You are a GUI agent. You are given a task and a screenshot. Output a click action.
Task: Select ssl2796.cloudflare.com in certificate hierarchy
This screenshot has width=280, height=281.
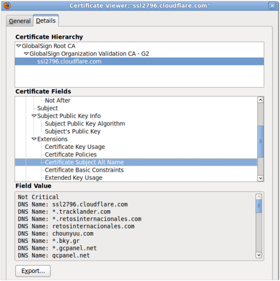[x=139, y=62]
